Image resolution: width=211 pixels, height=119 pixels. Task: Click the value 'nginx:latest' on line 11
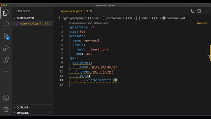103,71
